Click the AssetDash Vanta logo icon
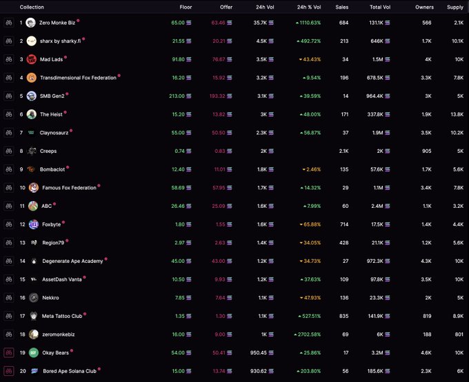This screenshot has height=382, width=469. click(34, 279)
